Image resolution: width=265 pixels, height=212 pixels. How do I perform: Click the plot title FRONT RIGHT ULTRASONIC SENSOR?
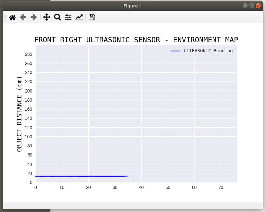click(x=97, y=40)
